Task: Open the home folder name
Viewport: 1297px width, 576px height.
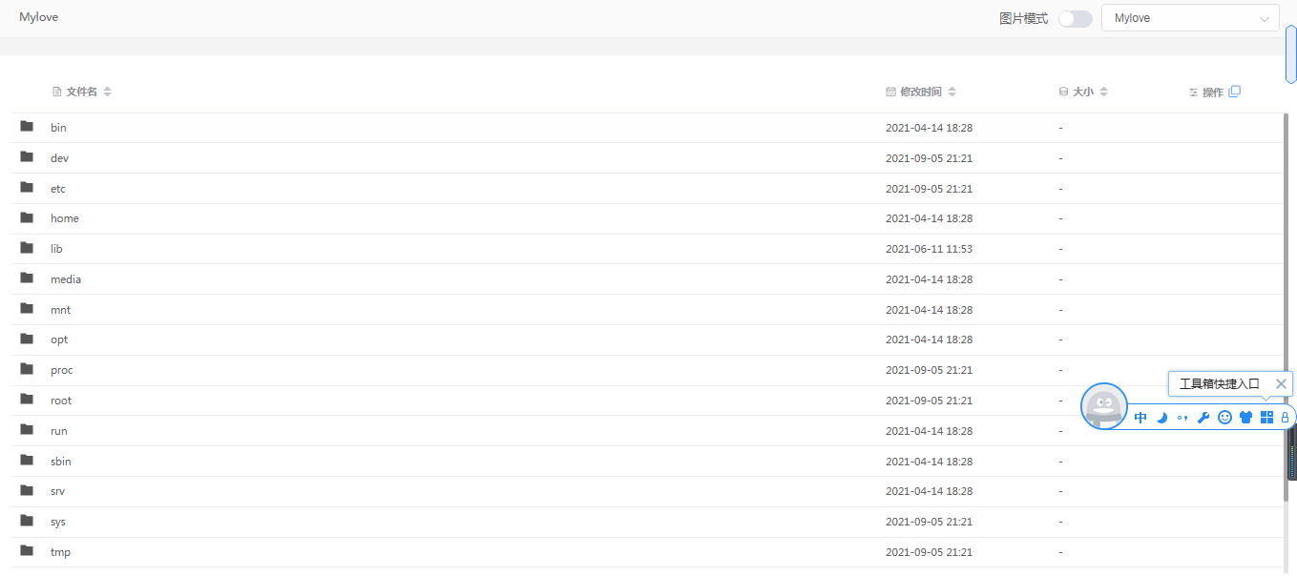Action: [65, 217]
